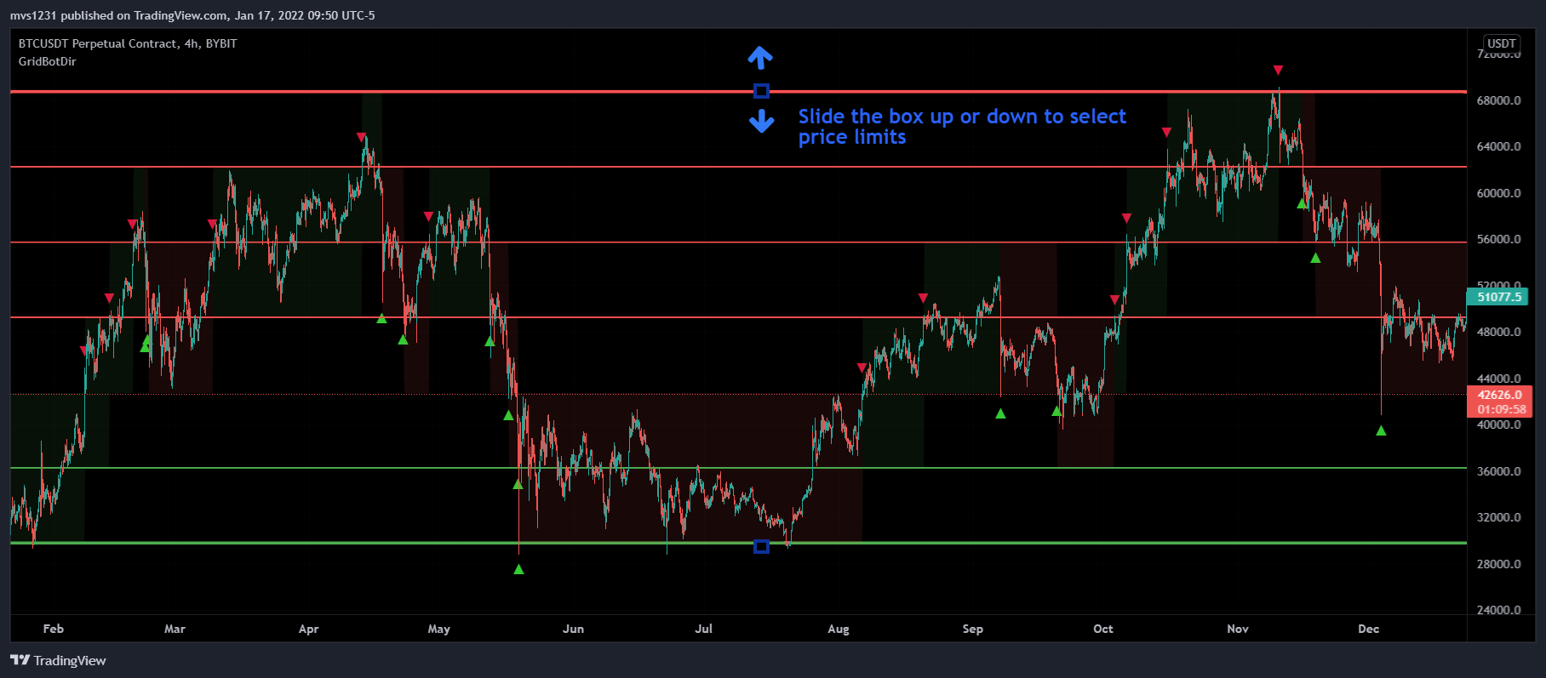This screenshot has height=678, width=1546.
Task: Click the 'Slide the box up or down' instruction text
Action: coord(962,127)
